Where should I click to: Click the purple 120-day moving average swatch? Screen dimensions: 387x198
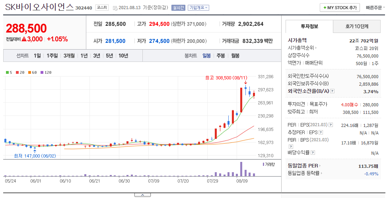pyautogui.click(x=42, y=72)
